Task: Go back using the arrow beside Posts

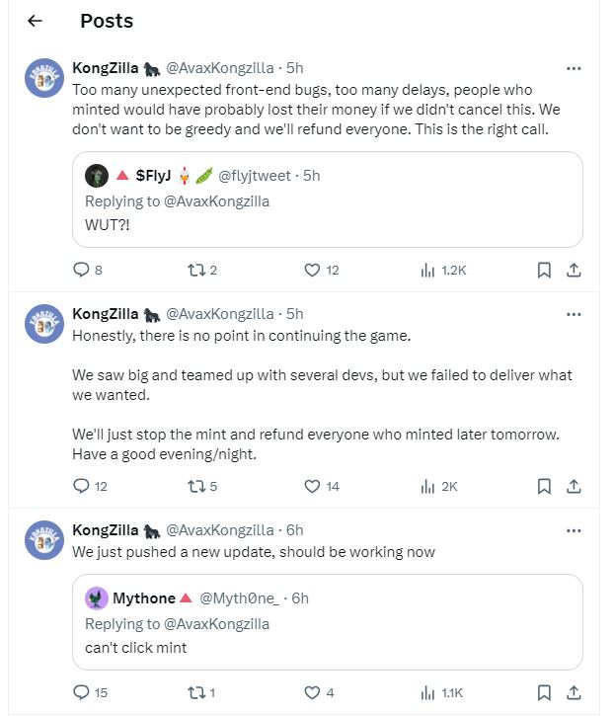Action: 35,21
